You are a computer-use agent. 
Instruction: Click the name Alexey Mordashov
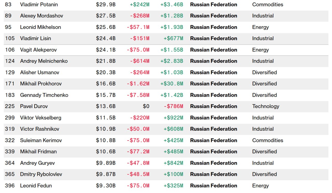[x=41, y=16]
